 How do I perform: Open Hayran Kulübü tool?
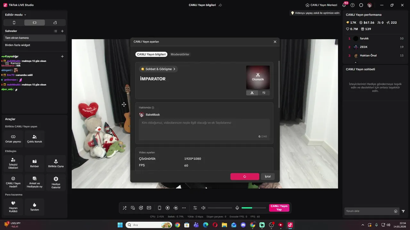(x=13, y=207)
